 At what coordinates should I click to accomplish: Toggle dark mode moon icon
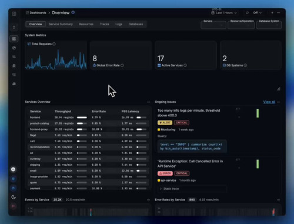(x=14, y=197)
